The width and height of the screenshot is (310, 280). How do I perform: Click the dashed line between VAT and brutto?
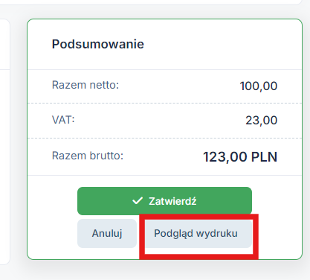pyautogui.click(x=164, y=138)
